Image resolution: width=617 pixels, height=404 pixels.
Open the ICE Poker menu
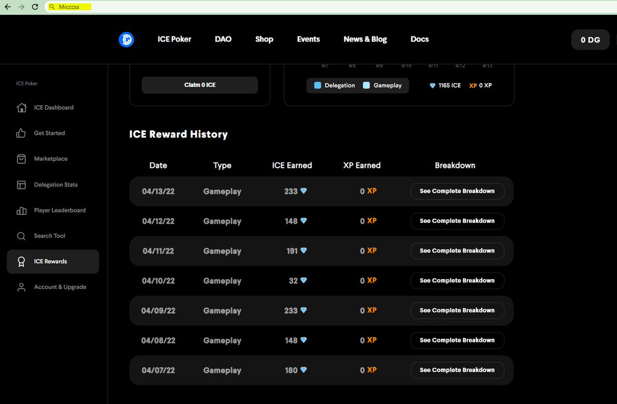174,39
